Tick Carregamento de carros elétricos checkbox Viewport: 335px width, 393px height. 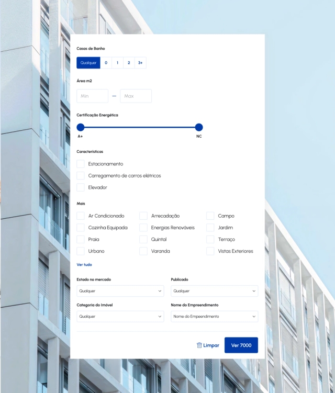81,176
